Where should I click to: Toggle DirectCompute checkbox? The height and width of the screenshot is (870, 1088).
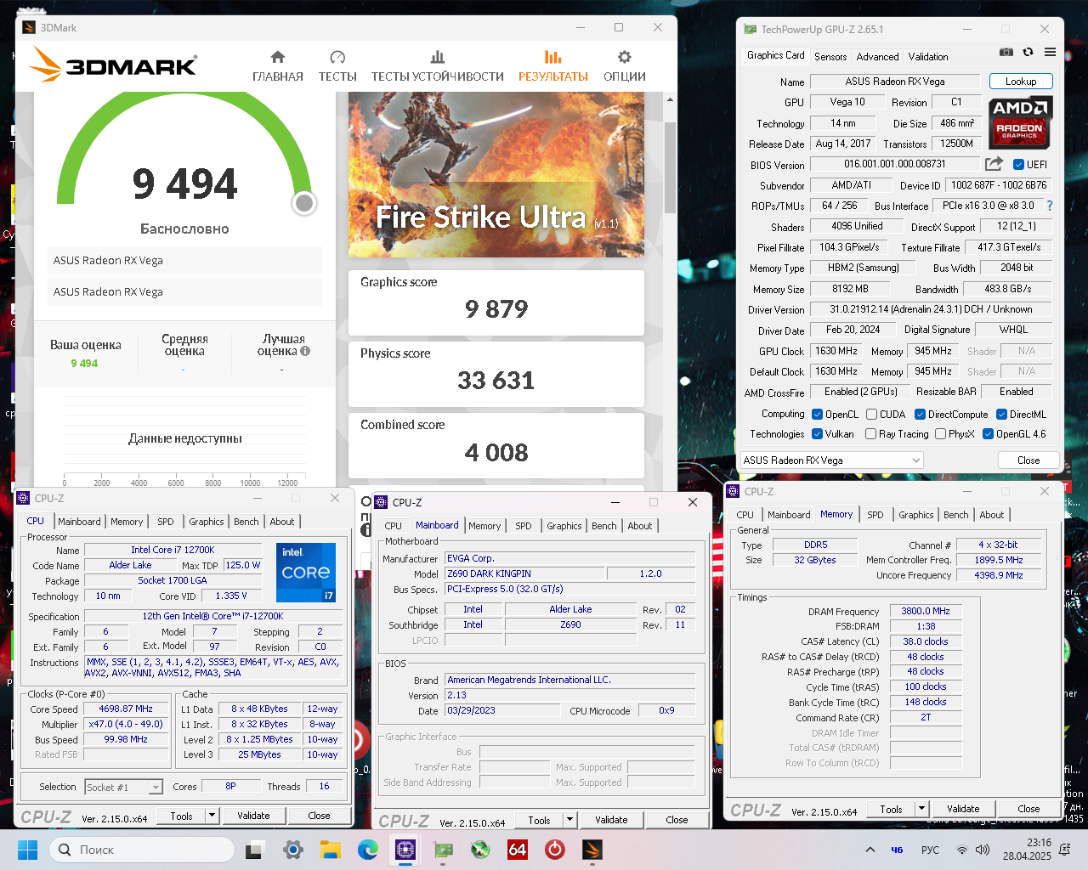coord(920,415)
